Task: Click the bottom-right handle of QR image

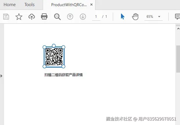Action: click(x=63, y=66)
